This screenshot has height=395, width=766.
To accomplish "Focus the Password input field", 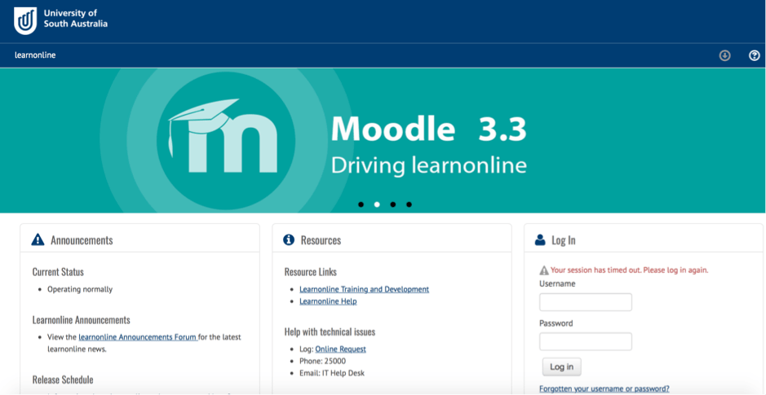I will (585, 342).
